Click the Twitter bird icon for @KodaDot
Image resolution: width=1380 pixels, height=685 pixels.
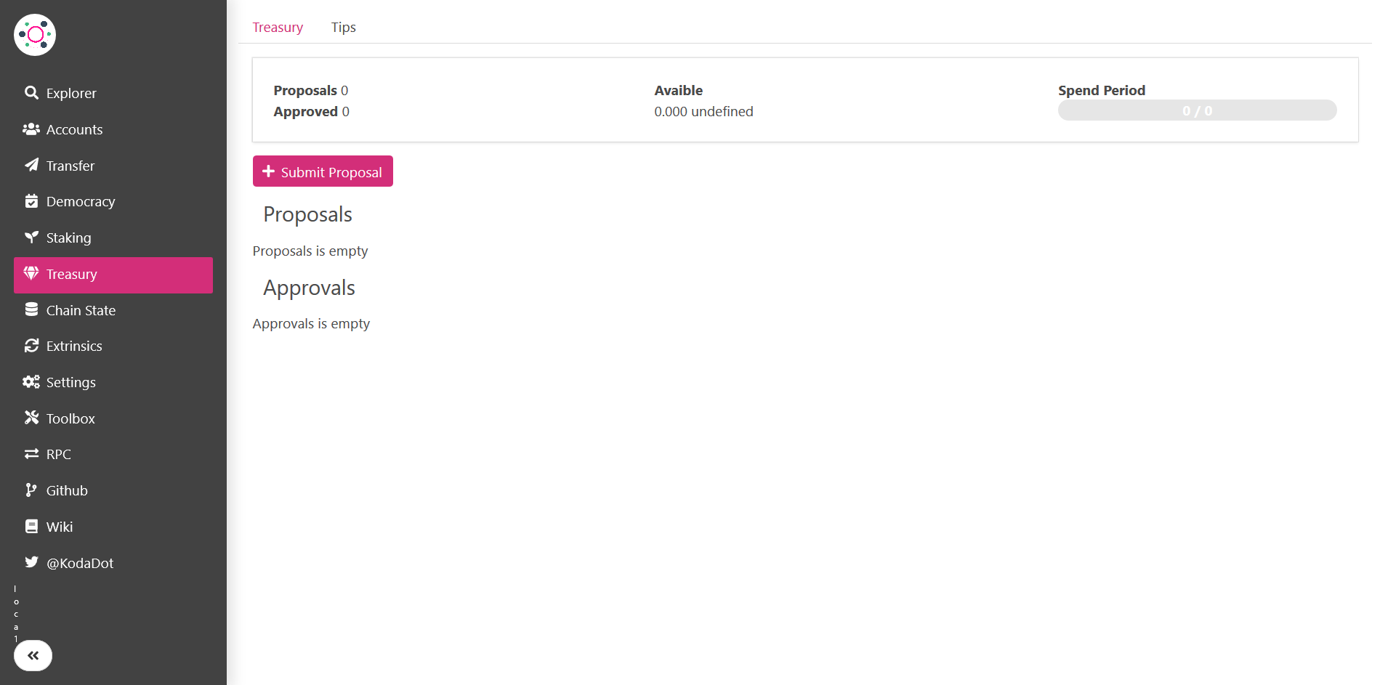[31, 562]
